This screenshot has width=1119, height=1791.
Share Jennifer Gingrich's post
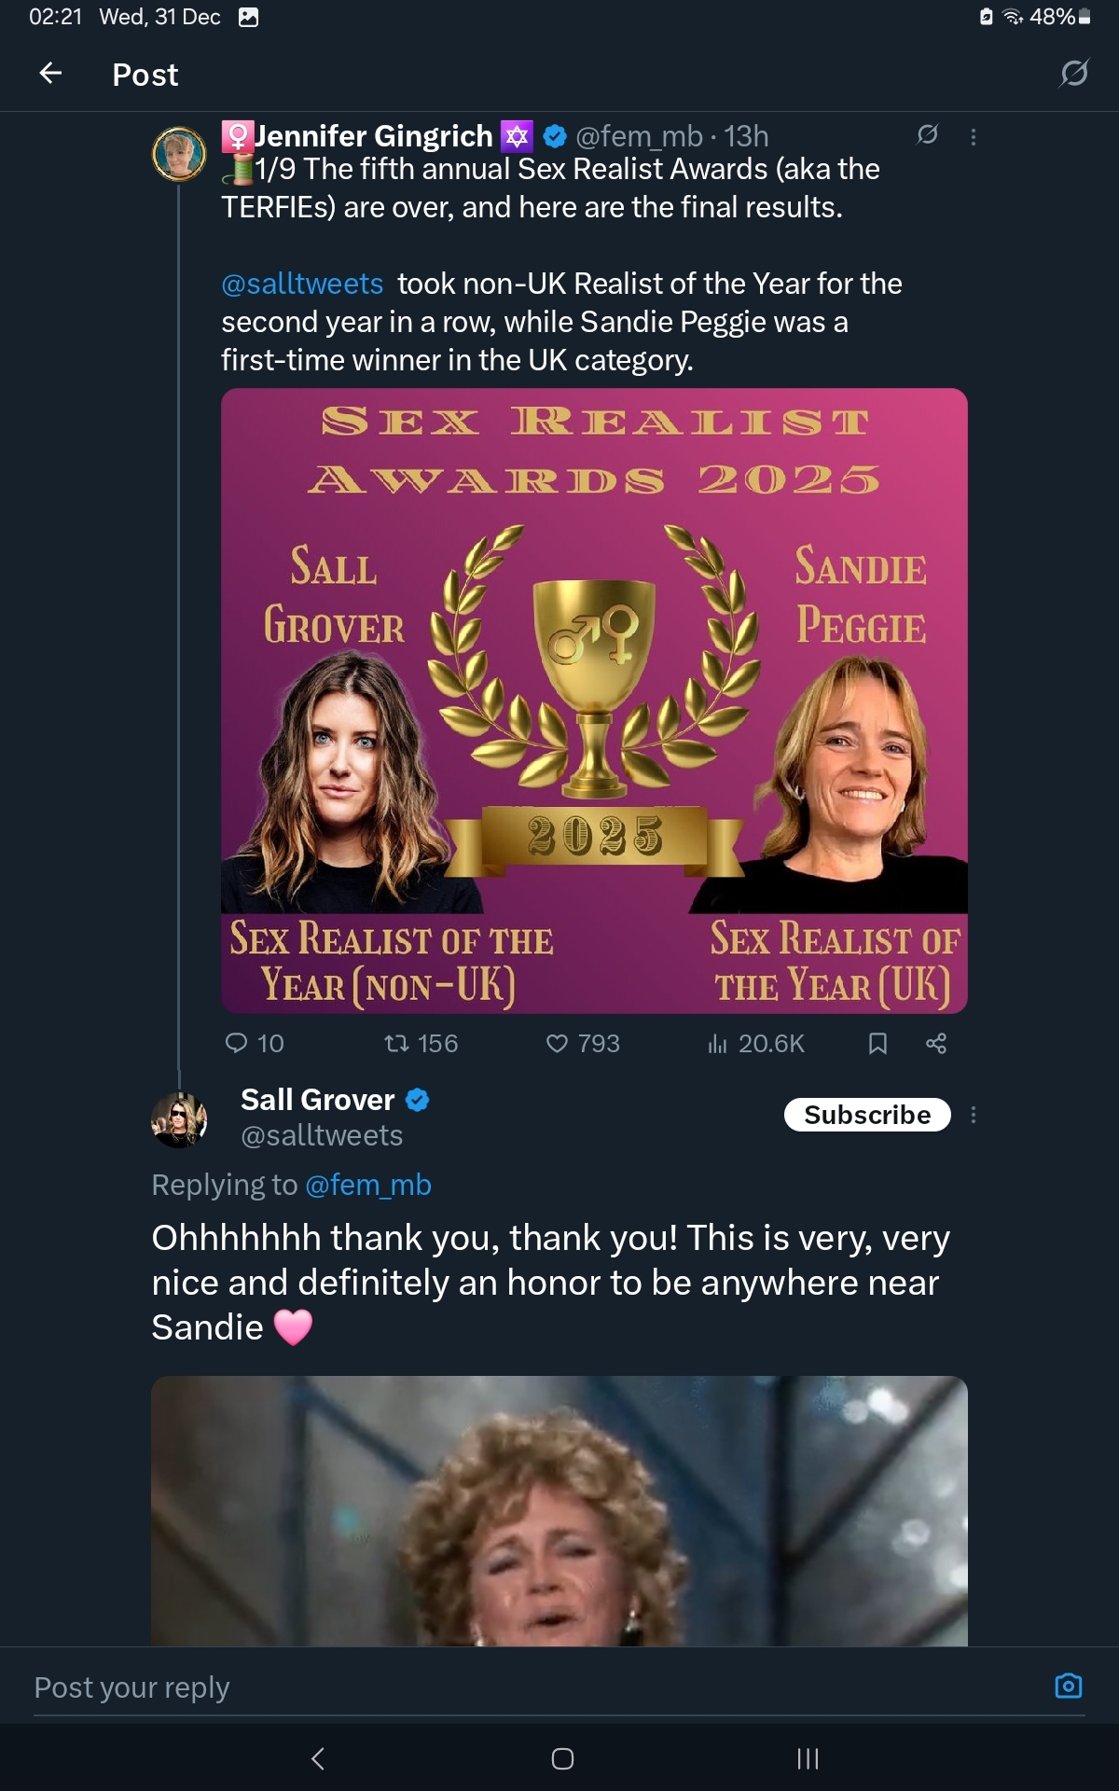pos(936,1043)
